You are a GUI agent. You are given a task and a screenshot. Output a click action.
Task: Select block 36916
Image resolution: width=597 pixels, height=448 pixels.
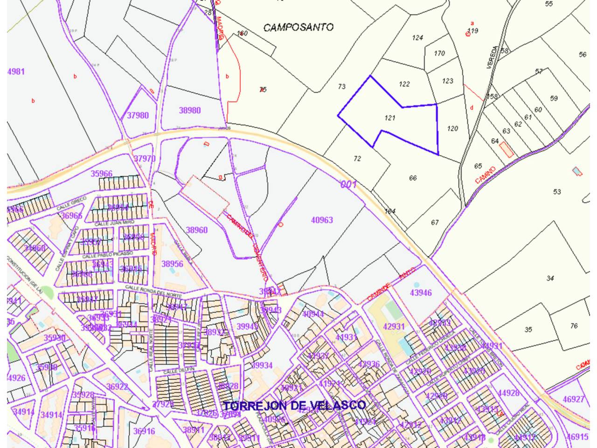pyautogui.click(x=144, y=431)
